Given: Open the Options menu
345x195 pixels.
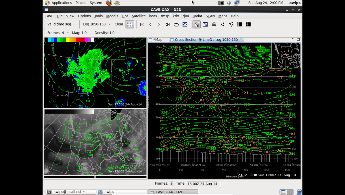Looking at the screenshot, I should pyautogui.click(x=84, y=16).
